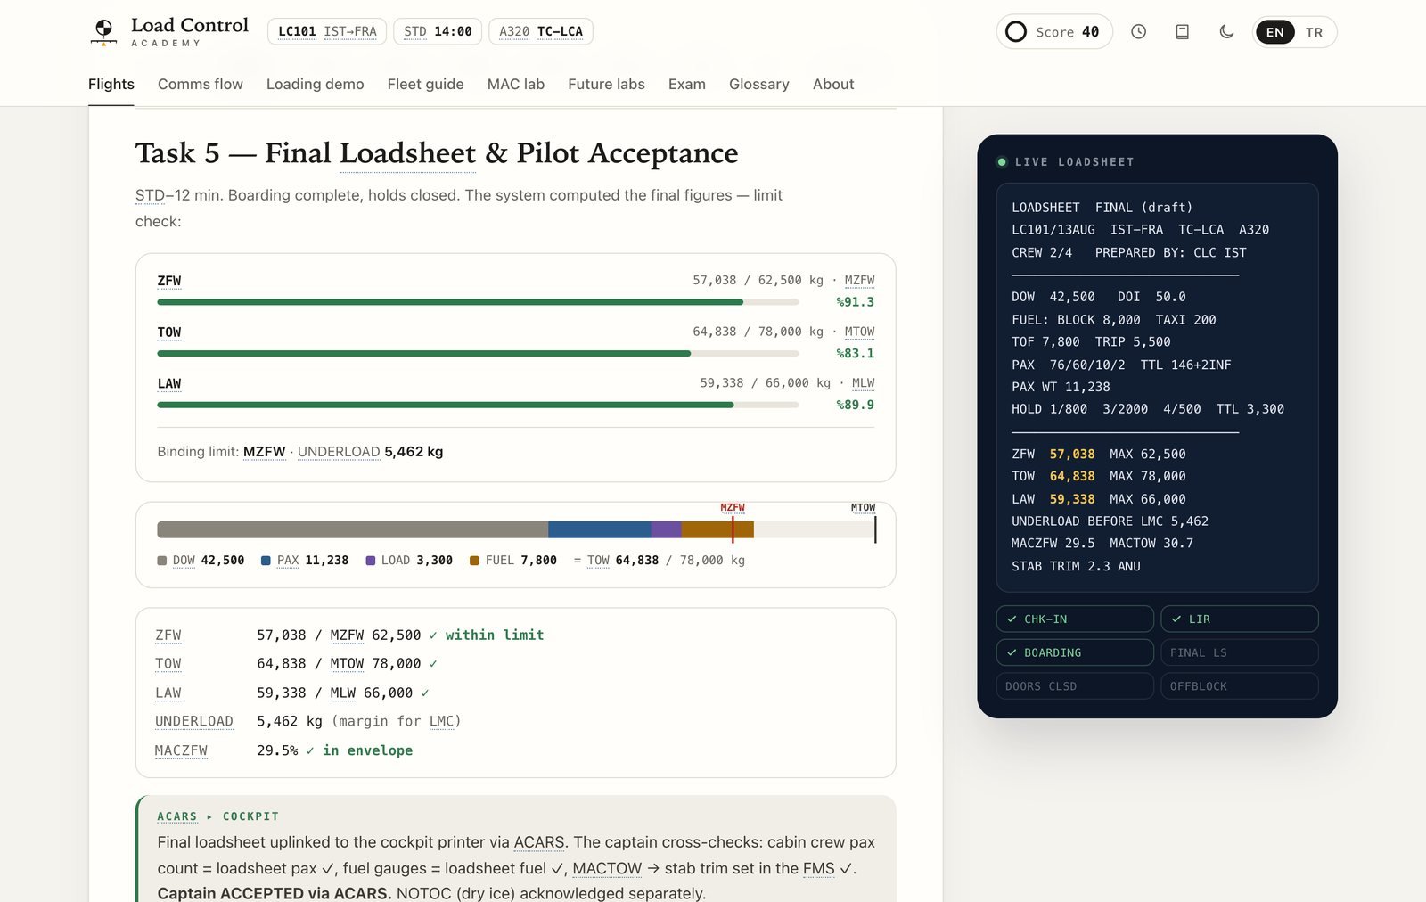Viewport: 1426px width, 902px height.
Task: Open the Glossary tab
Action: pos(759,85)
